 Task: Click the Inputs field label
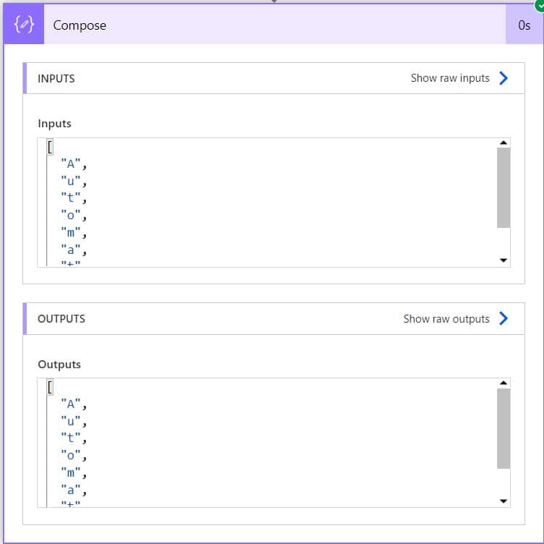tap(54, 123)
